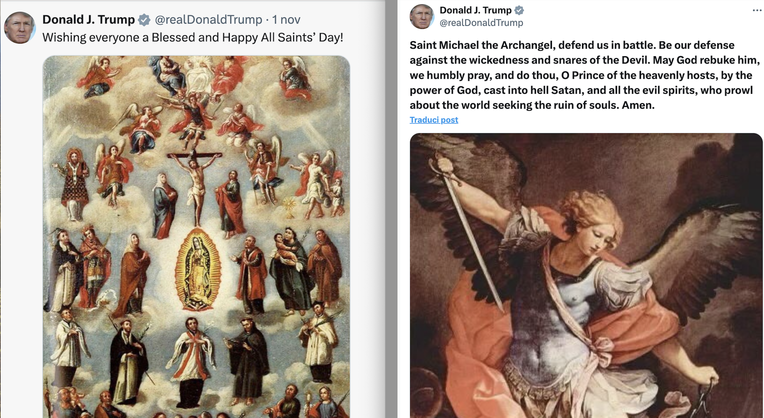Open the display name on the All Saints' post
This screenshot has width=764, height=418.
[88, 19]
